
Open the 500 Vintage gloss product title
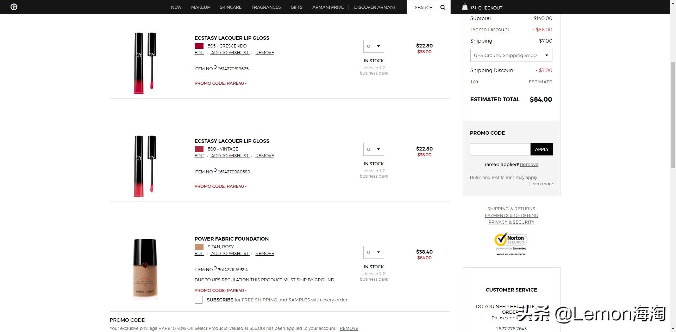tap(232, 141)
